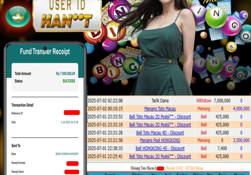Click 425,000 amount in the 22:25:41 row
The width and height of the screenshot is (251, 175).
point(222,156)
